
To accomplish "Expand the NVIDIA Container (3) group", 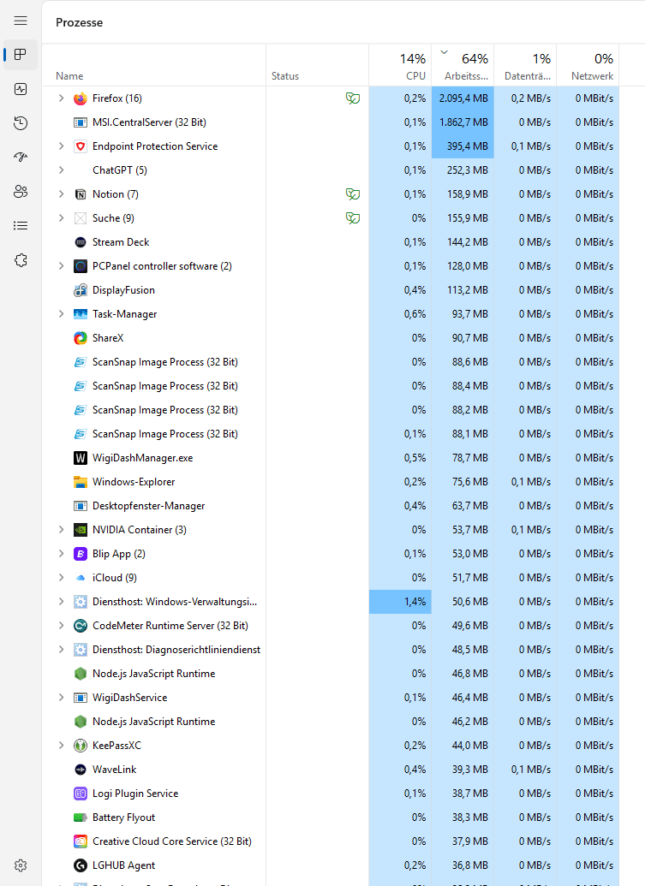I will (61, 530).
